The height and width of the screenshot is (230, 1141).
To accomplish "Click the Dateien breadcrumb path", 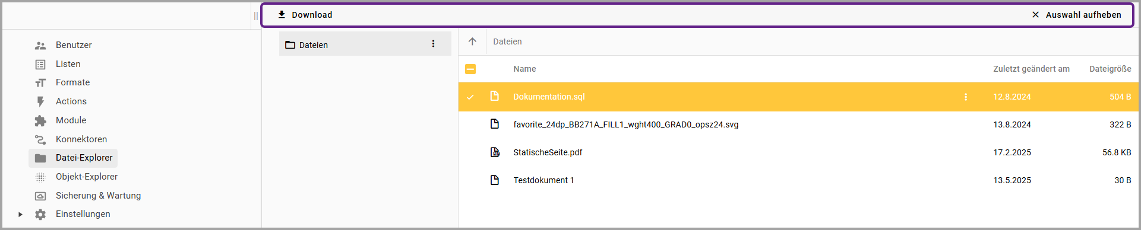I will [507, 41].
